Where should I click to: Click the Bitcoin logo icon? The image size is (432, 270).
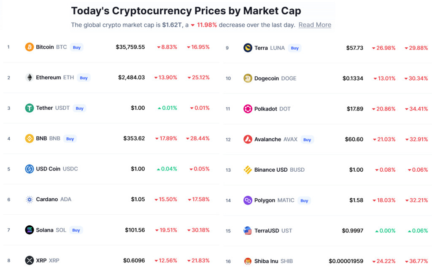click(x=30, y=47)
